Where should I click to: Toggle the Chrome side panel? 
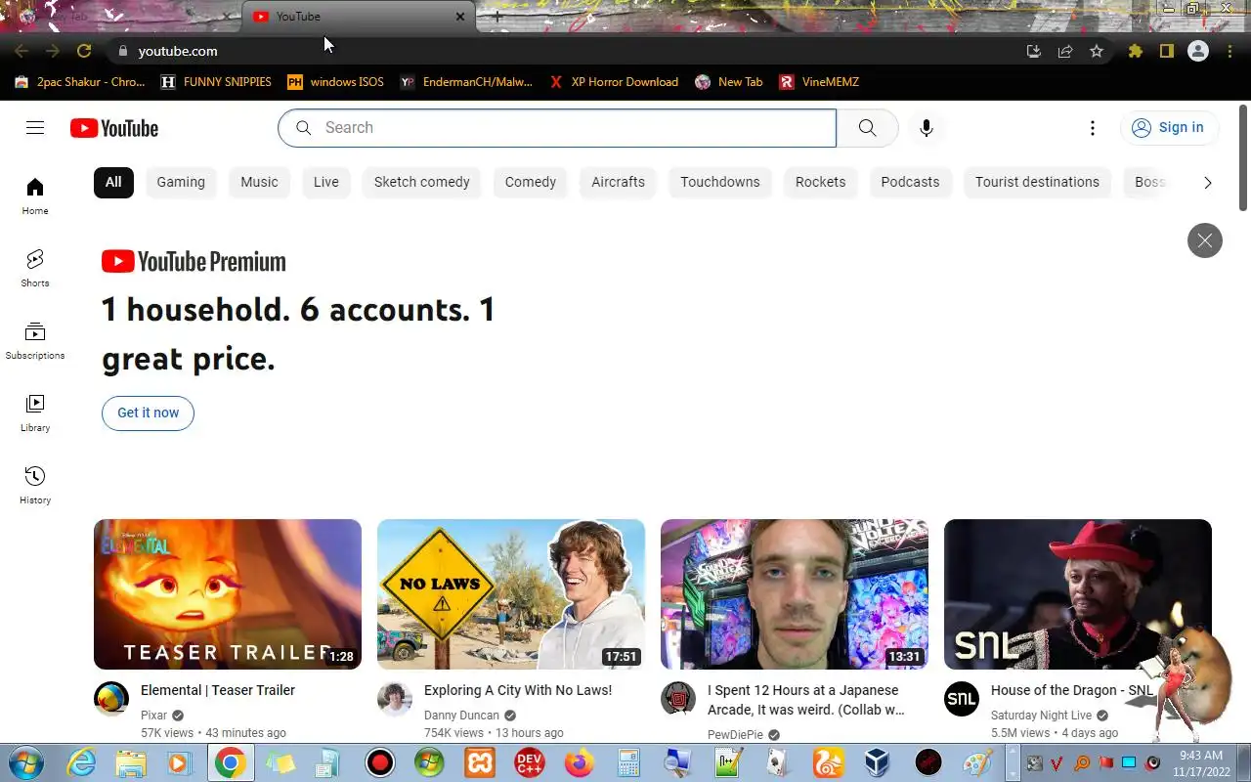point(1166,51)
